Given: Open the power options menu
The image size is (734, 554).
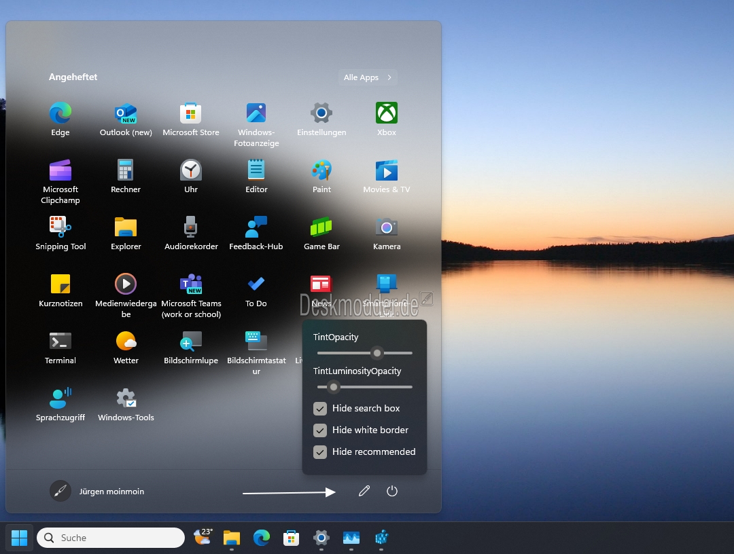Looking at the screenshot, I should point(392,491).
